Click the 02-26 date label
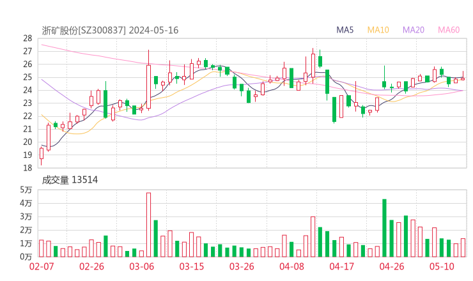Screen dimensions: 473x281 click(91, 266)
